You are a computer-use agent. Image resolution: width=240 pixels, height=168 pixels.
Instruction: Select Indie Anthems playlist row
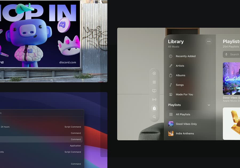tap(189, 133)
